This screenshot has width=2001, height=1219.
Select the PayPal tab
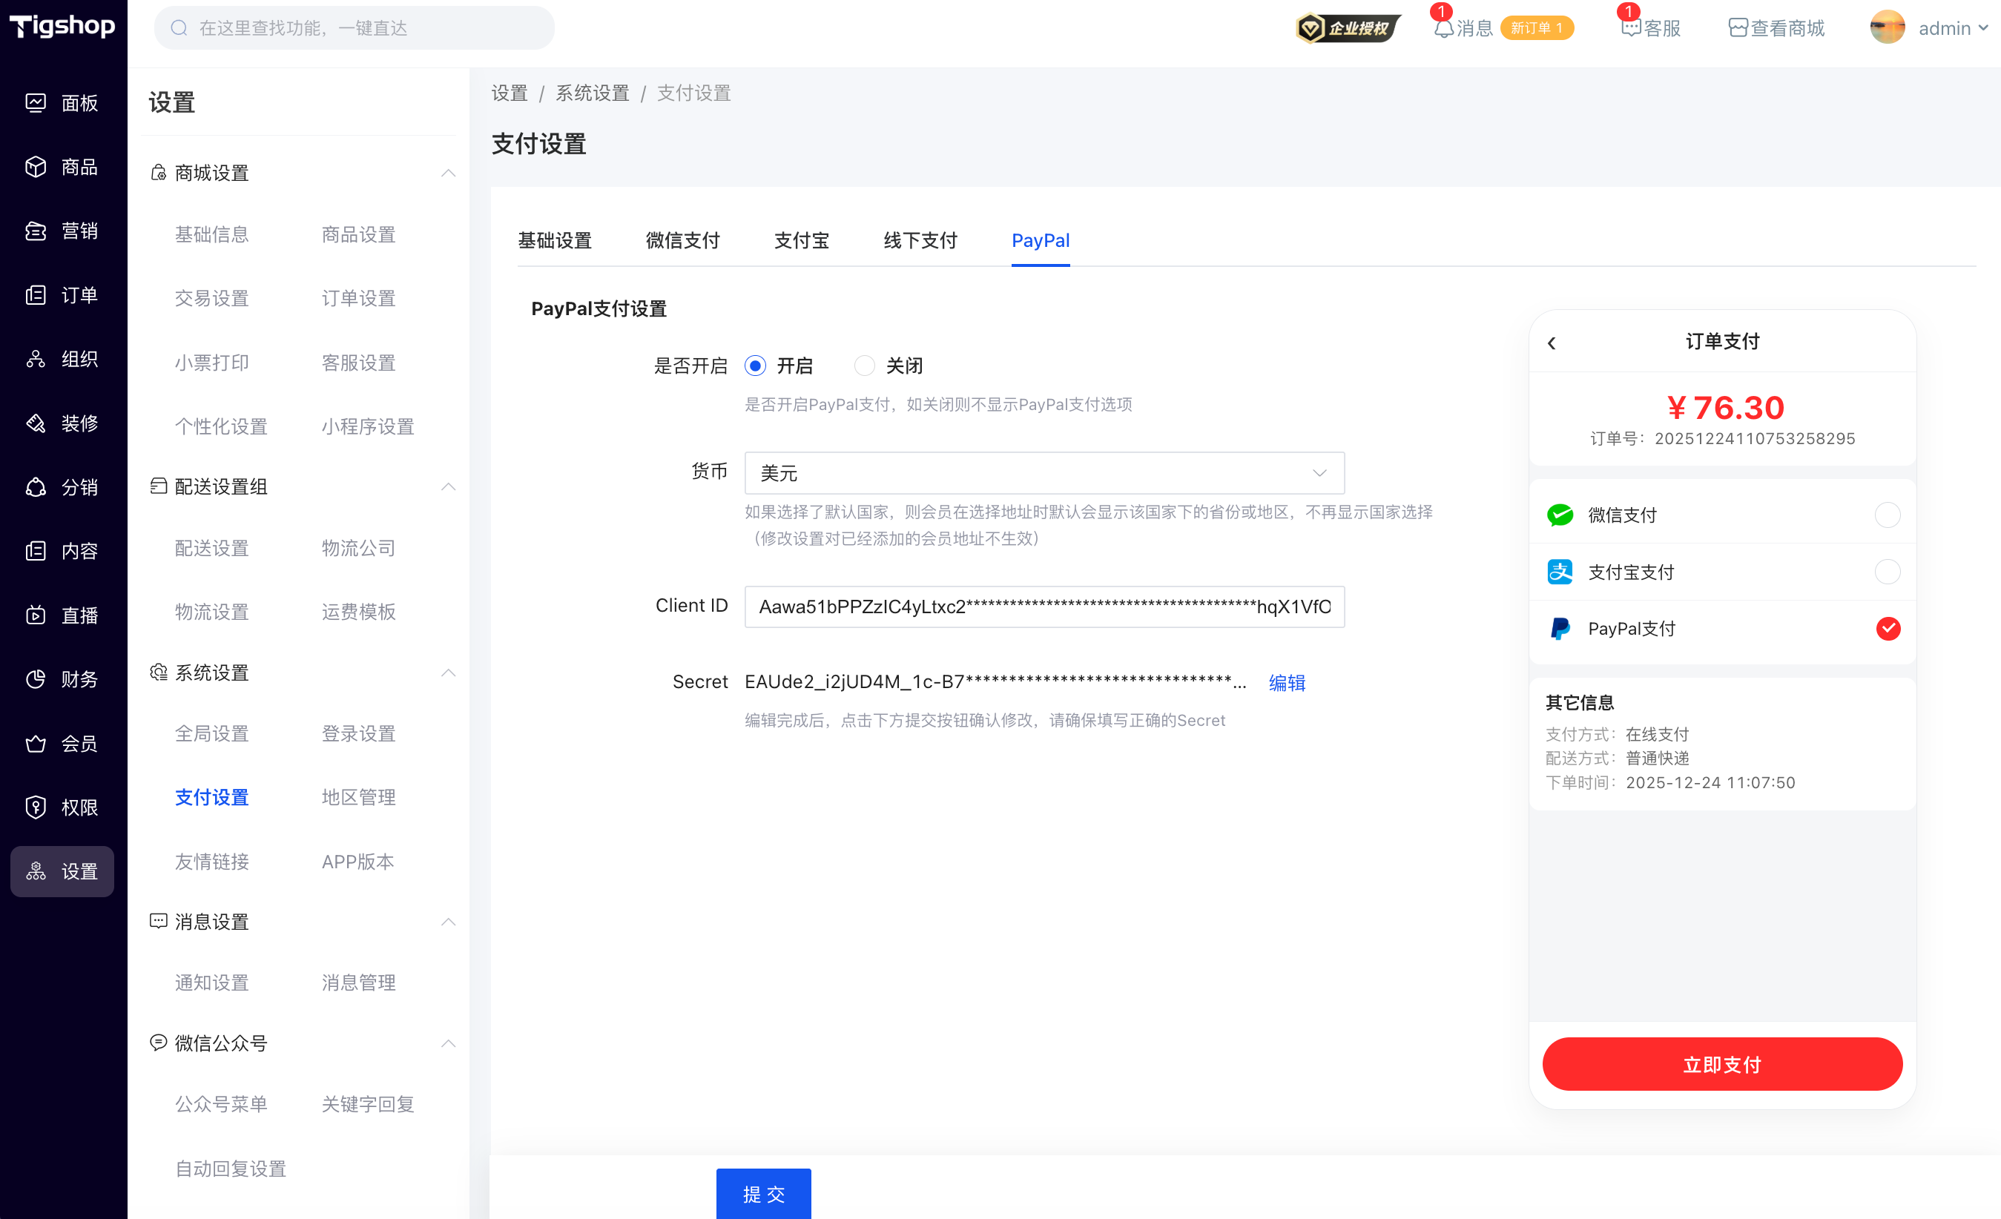[x=1041, y=240]
